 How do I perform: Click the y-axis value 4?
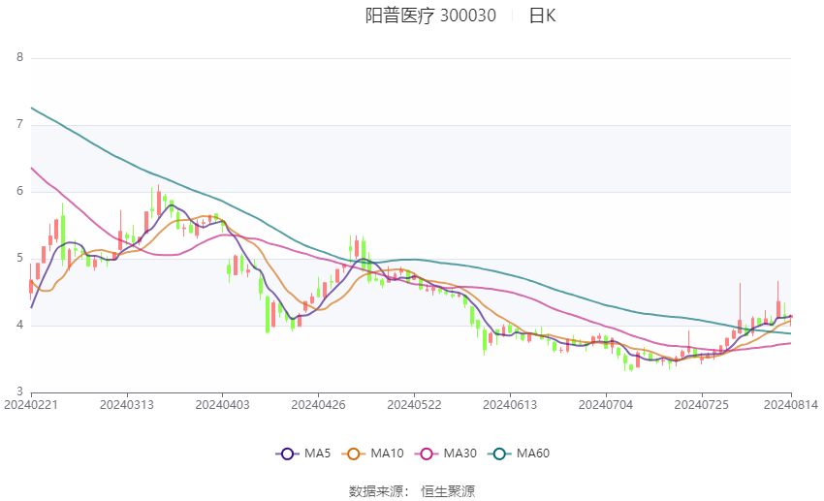tap(20, 325)
